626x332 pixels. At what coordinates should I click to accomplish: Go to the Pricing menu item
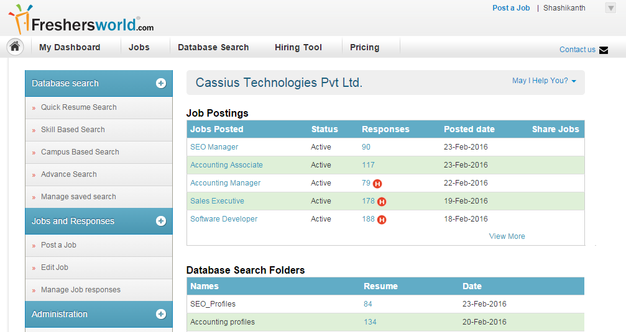(x=364, y=47)
